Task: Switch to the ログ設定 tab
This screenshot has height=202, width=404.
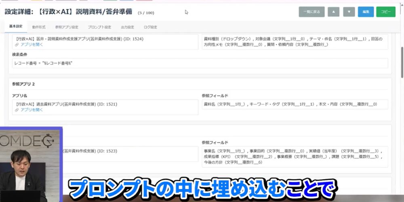Action: (x=150, y=27)
